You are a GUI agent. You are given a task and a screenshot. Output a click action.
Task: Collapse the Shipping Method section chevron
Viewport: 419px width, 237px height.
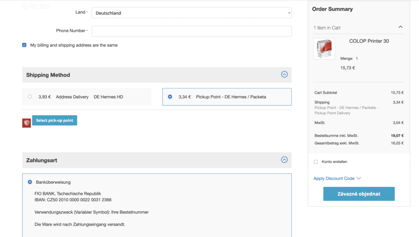coord(284,75)
